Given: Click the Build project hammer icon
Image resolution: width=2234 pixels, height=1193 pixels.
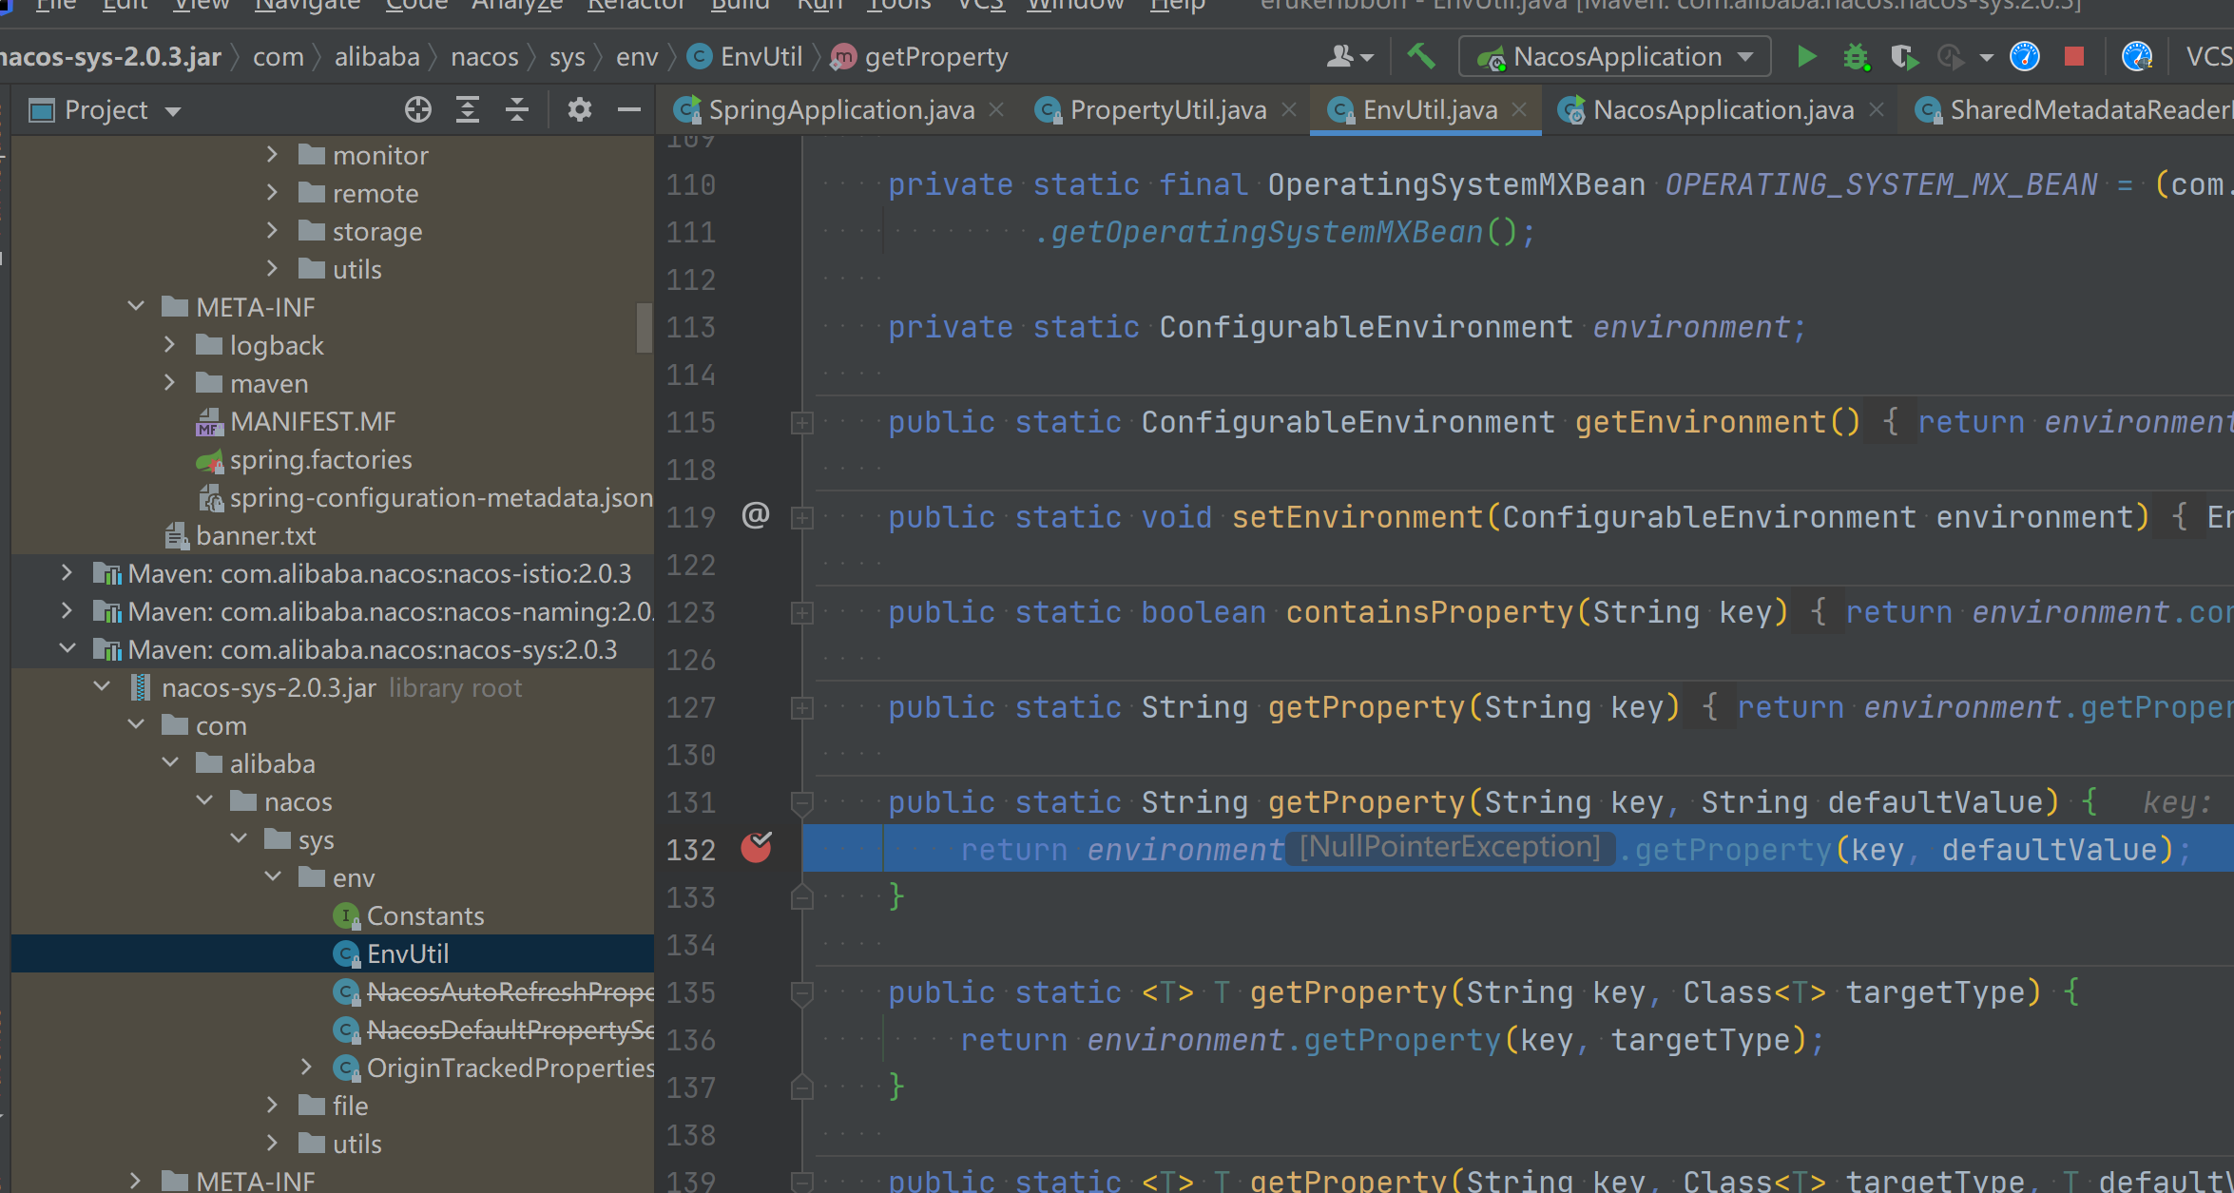Looking at the screenshot, I should click(x=1421, y=57).
